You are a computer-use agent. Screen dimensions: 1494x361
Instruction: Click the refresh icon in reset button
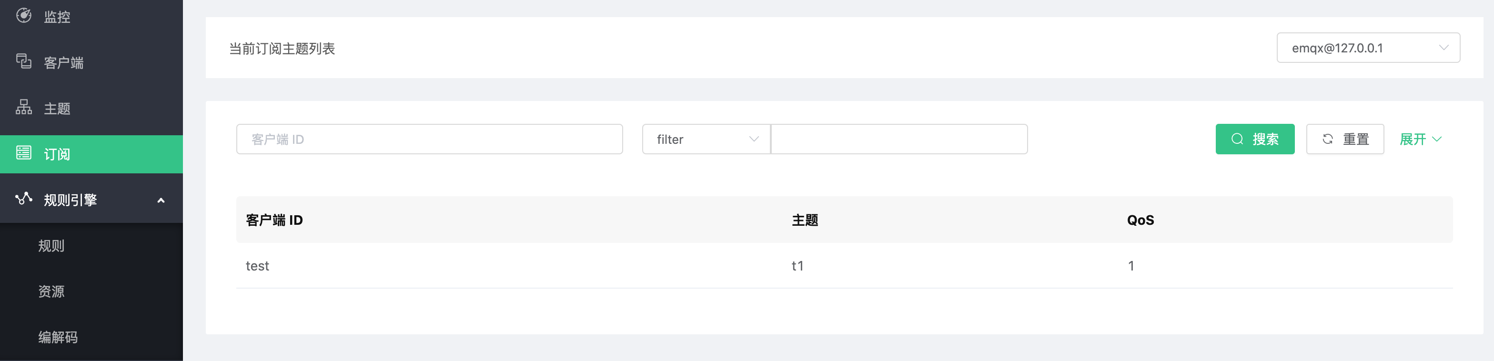point(1328,139)
